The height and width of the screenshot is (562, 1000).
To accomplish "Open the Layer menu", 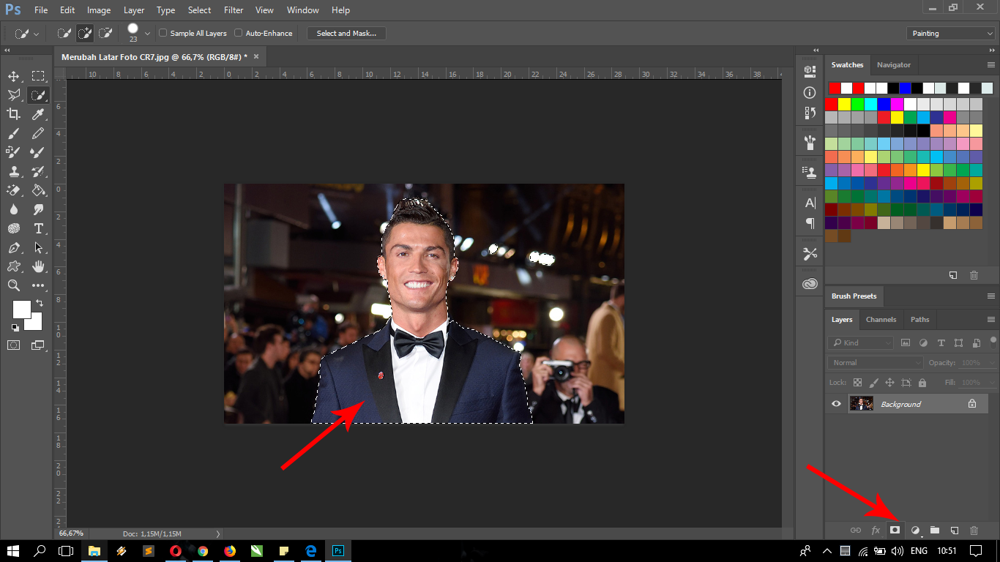I will (x=134, y=10).
